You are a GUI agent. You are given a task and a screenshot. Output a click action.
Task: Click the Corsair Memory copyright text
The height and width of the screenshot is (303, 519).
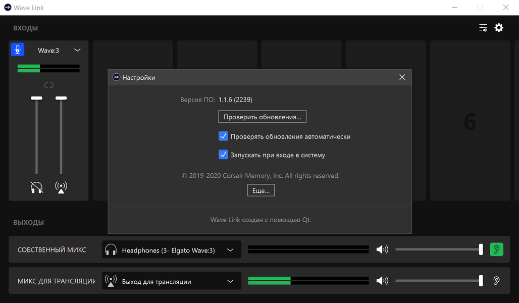pyautogui.click(x=261, y=176)
